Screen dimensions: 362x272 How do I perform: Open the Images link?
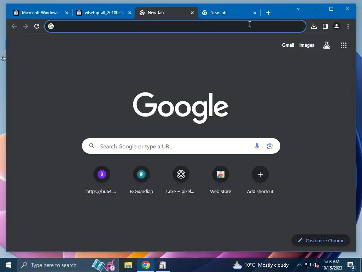pyautogui.click(x=306, y=45)
